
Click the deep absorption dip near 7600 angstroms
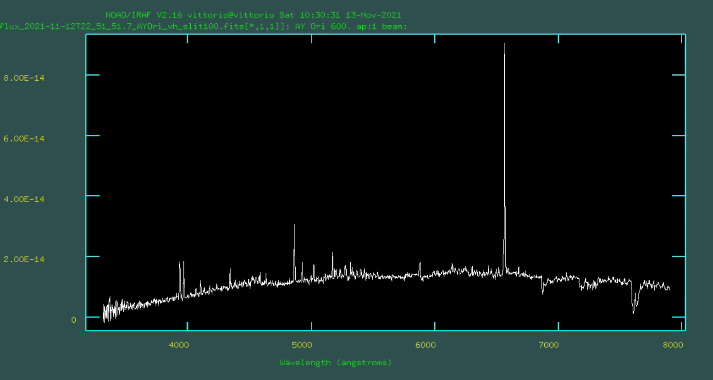[634, 298]
